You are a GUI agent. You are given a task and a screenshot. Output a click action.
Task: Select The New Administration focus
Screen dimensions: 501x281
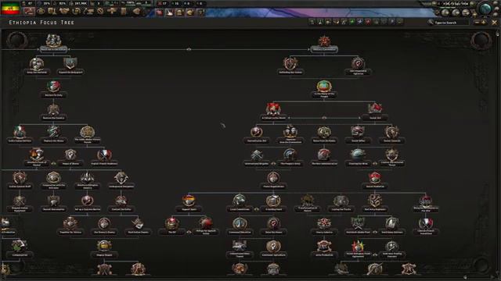(x=323, y=158)
